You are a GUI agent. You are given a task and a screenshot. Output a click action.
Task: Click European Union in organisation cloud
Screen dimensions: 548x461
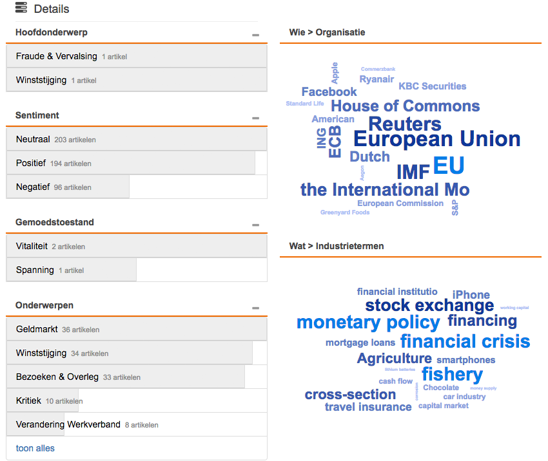[x=437, y=139]
